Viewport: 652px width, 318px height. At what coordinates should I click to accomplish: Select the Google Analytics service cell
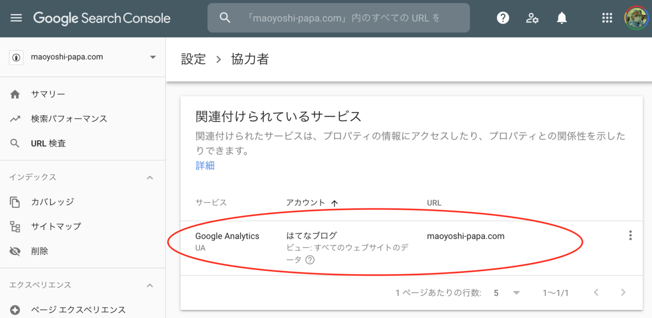coord(227,236)
